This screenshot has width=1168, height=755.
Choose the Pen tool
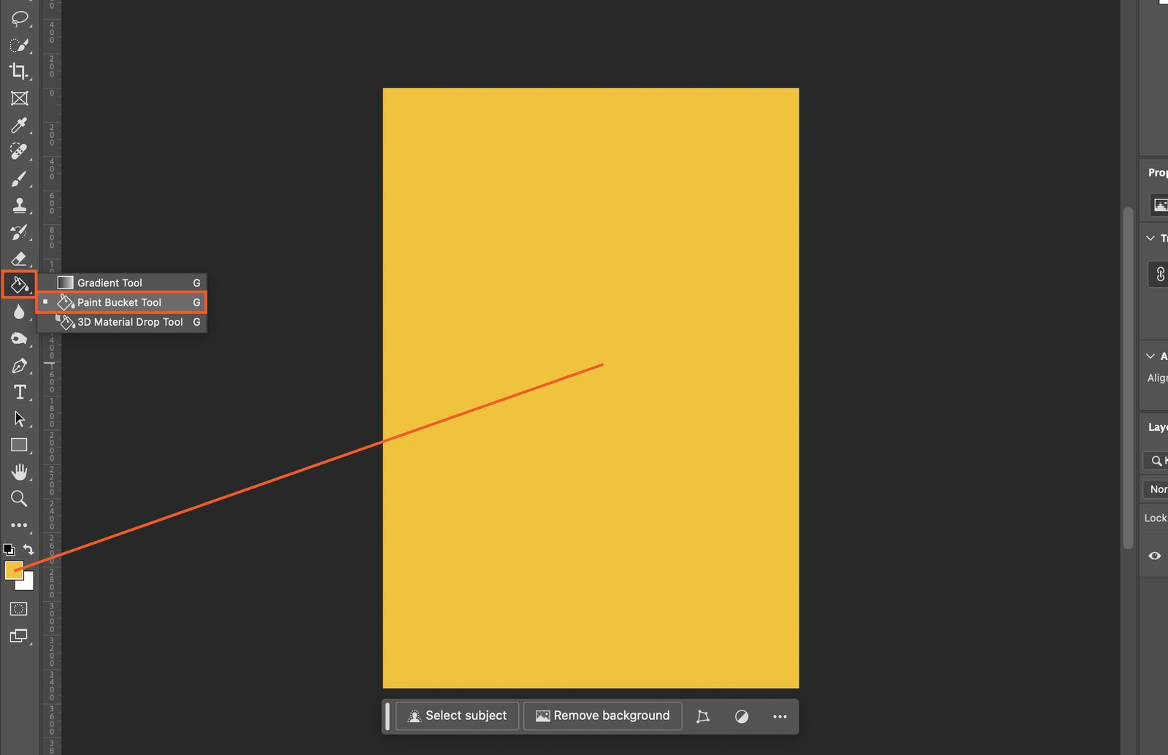pyautogui.click(x=19, y=366)
